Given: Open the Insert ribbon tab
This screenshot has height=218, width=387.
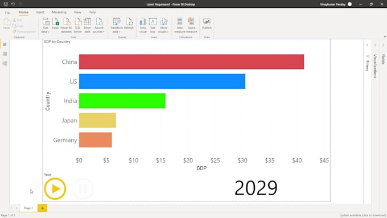Looking at the screenshot, I should [x=40, y=12].
